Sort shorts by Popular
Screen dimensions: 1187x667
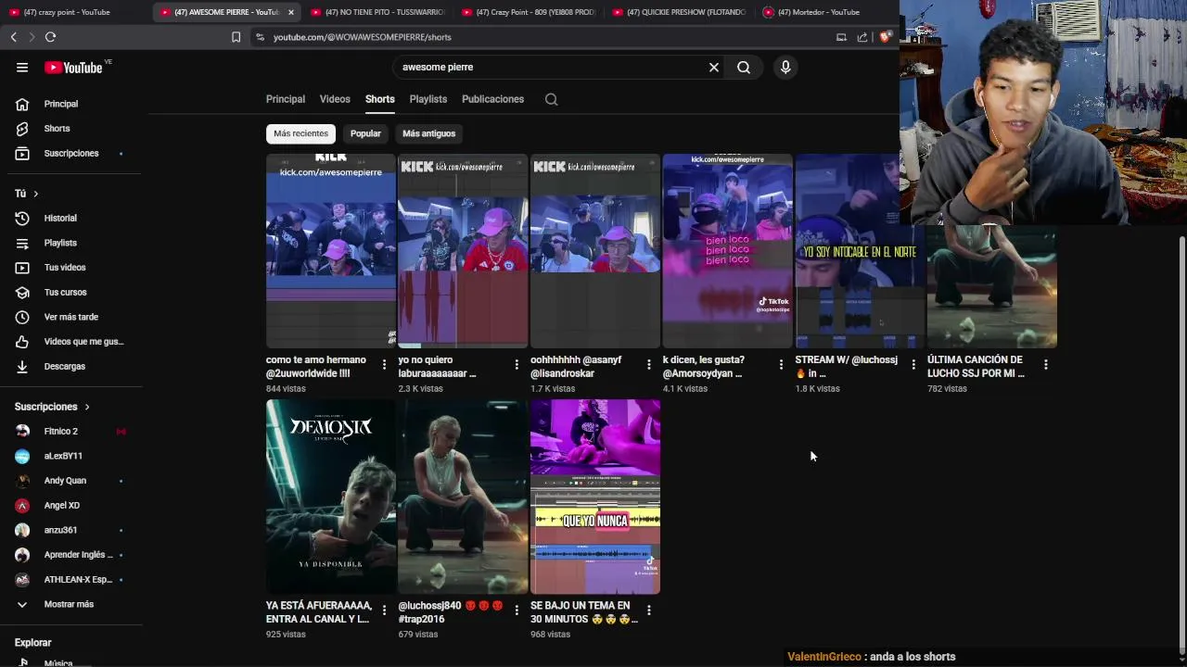[365, 133]
